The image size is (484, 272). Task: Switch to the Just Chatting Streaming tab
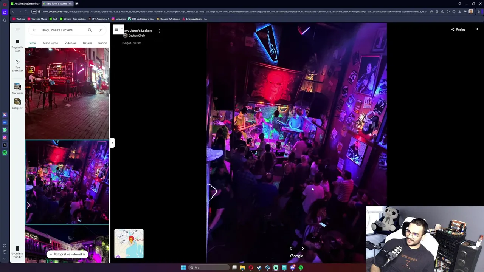click(25, 3)
